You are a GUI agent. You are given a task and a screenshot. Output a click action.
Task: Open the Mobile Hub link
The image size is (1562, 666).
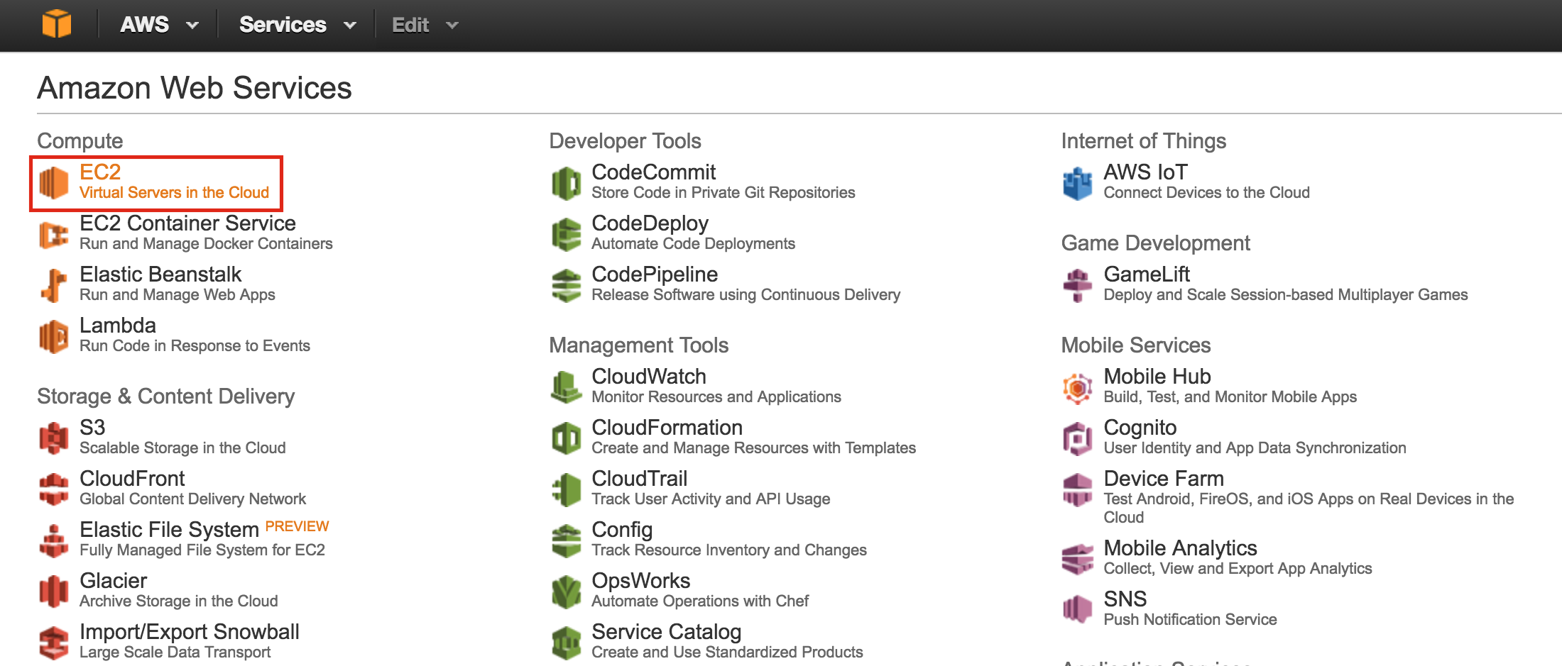1157,376
